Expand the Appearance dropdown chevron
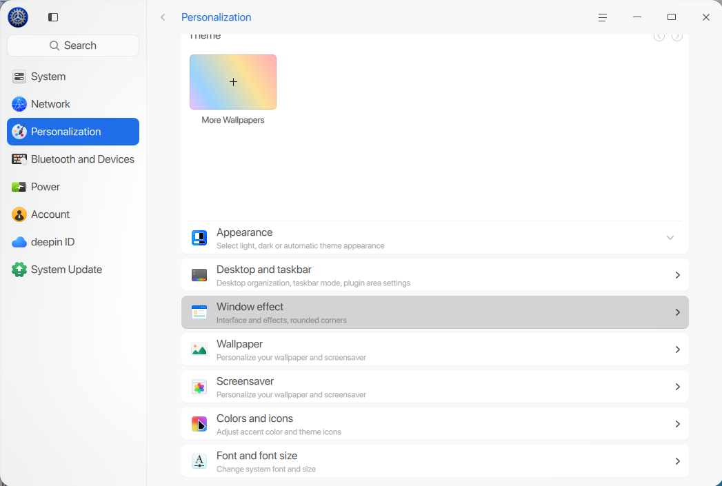Screen dimensions: 722x486 [670, 238]
